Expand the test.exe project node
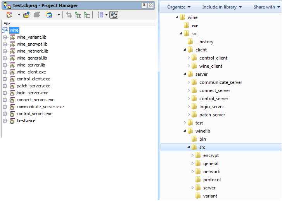 5,121
